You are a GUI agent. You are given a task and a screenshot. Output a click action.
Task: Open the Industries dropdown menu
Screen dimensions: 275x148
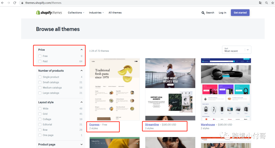tap(97, 13)
